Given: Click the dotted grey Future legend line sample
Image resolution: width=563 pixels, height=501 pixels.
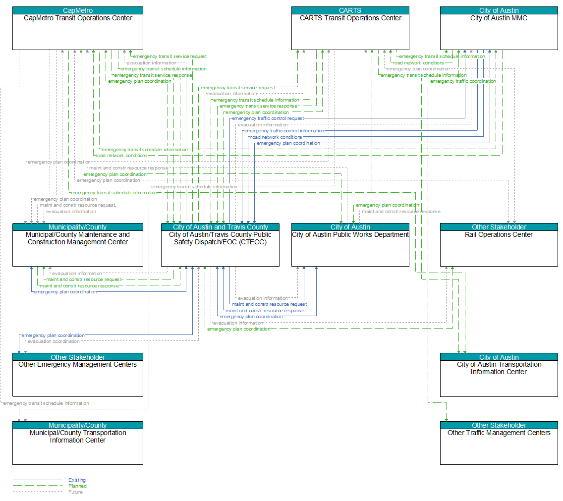Looking at the screenshot, I should [38, 492].
